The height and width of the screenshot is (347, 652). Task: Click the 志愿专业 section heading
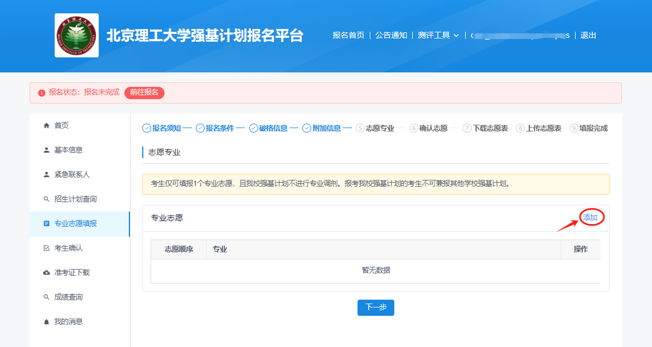[x=164, y=152]
